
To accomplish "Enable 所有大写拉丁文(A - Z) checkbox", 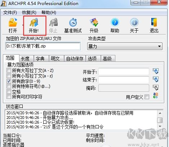I will pos(9,70).
